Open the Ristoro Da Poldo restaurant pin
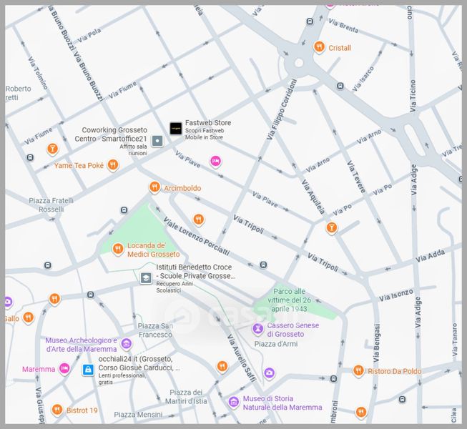 coord(358,370)
